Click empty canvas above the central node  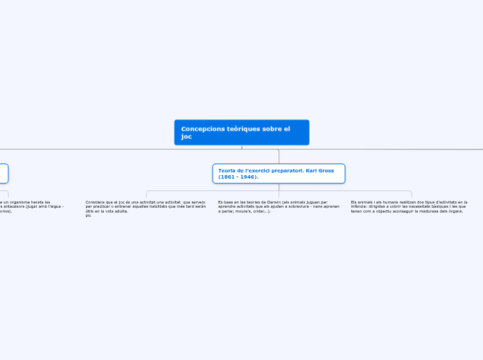241,62
